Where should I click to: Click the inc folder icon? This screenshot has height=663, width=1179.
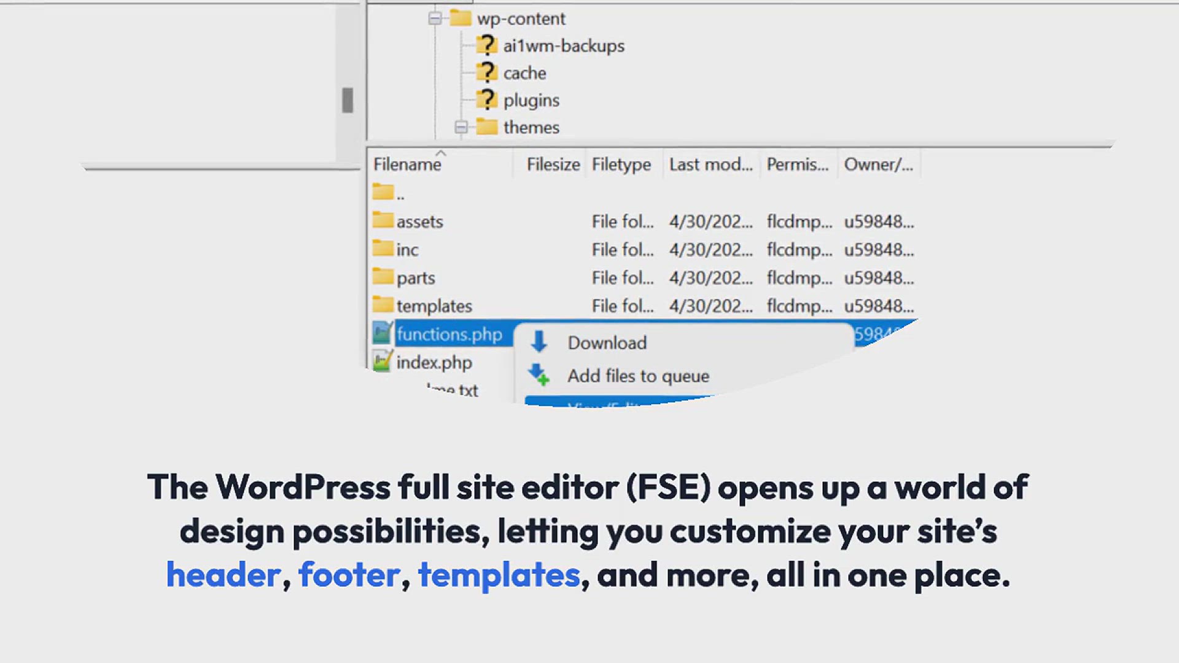[x=383, y=248]
